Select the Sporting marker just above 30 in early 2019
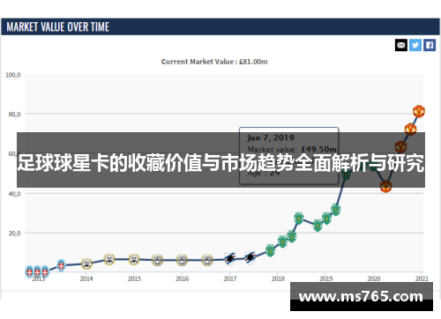Viewport: 441px width, 319px height. 335,210
